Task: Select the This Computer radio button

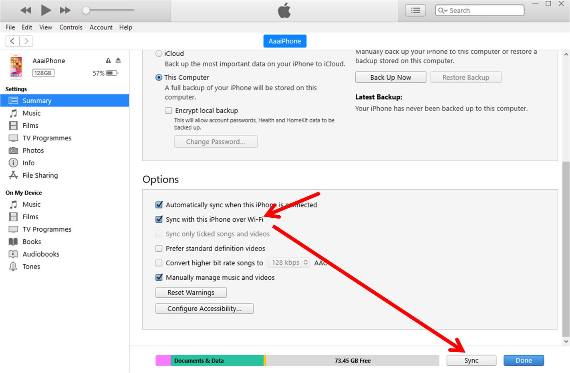Action: 159,78
